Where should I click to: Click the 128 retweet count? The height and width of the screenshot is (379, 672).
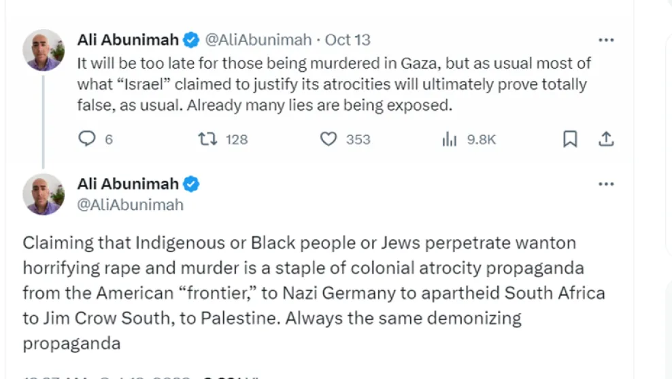(237, 140)
